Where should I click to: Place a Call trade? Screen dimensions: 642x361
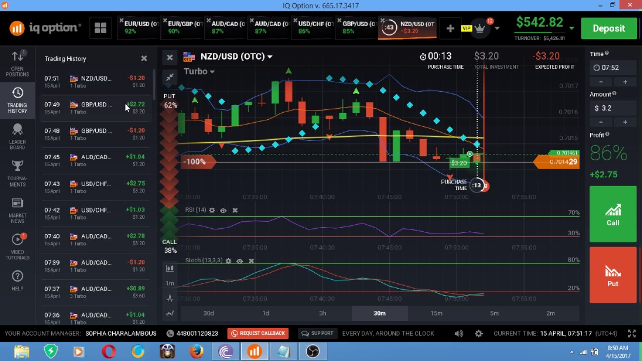click(613, 214)
